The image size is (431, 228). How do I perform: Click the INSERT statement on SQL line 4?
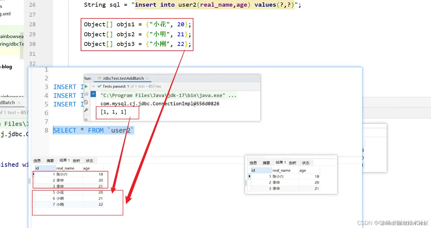tap(68, 96)
